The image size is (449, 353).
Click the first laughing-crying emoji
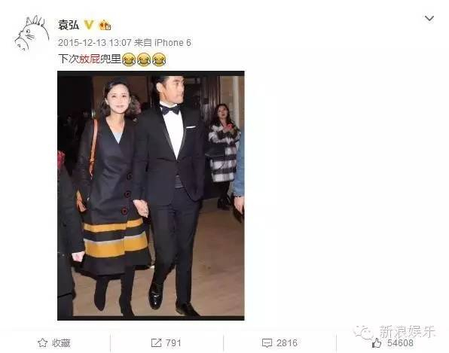(x=129, y=59)
